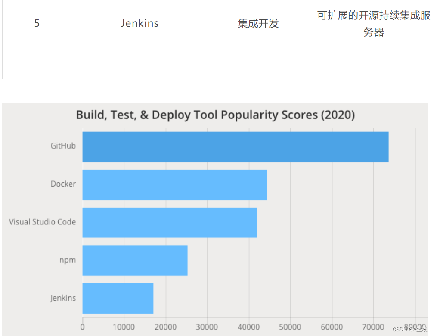Viewport: 434px width, 336px height.
Task: Click the GitHub bar in the chart
Action: click(x=236, y=147)
